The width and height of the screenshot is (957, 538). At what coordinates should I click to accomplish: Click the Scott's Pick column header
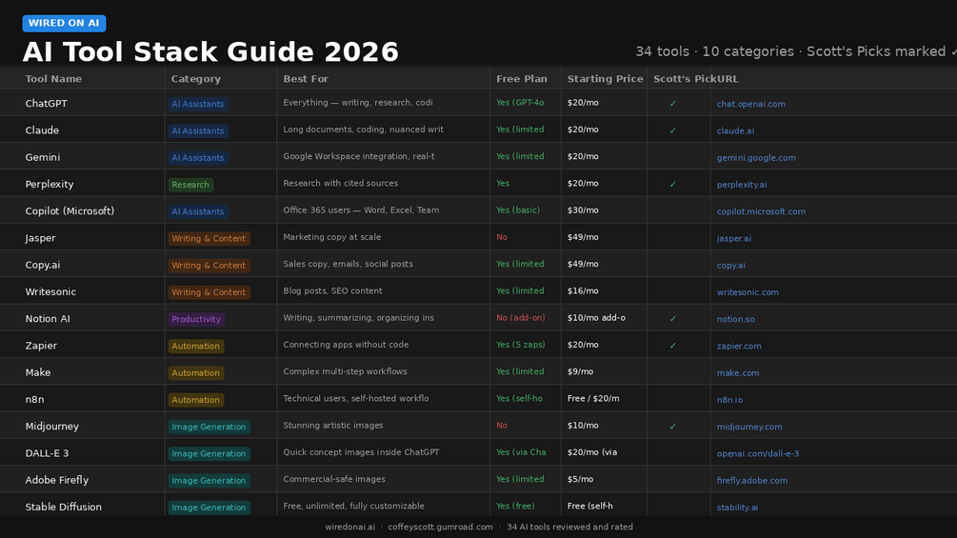(x=684, y=79)
